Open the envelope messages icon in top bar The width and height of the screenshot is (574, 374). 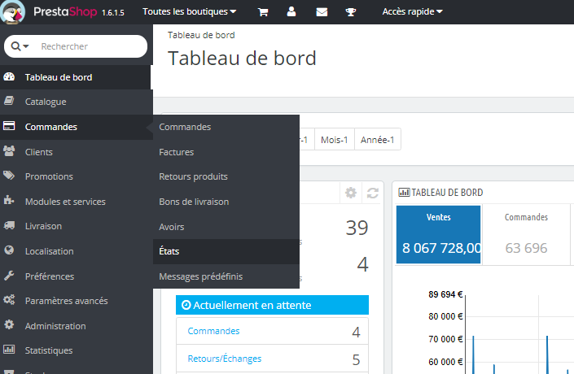(x=322, y=12)
